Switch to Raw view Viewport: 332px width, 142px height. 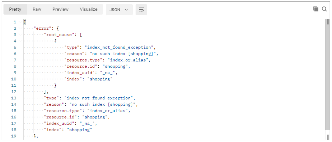(37, 9)
